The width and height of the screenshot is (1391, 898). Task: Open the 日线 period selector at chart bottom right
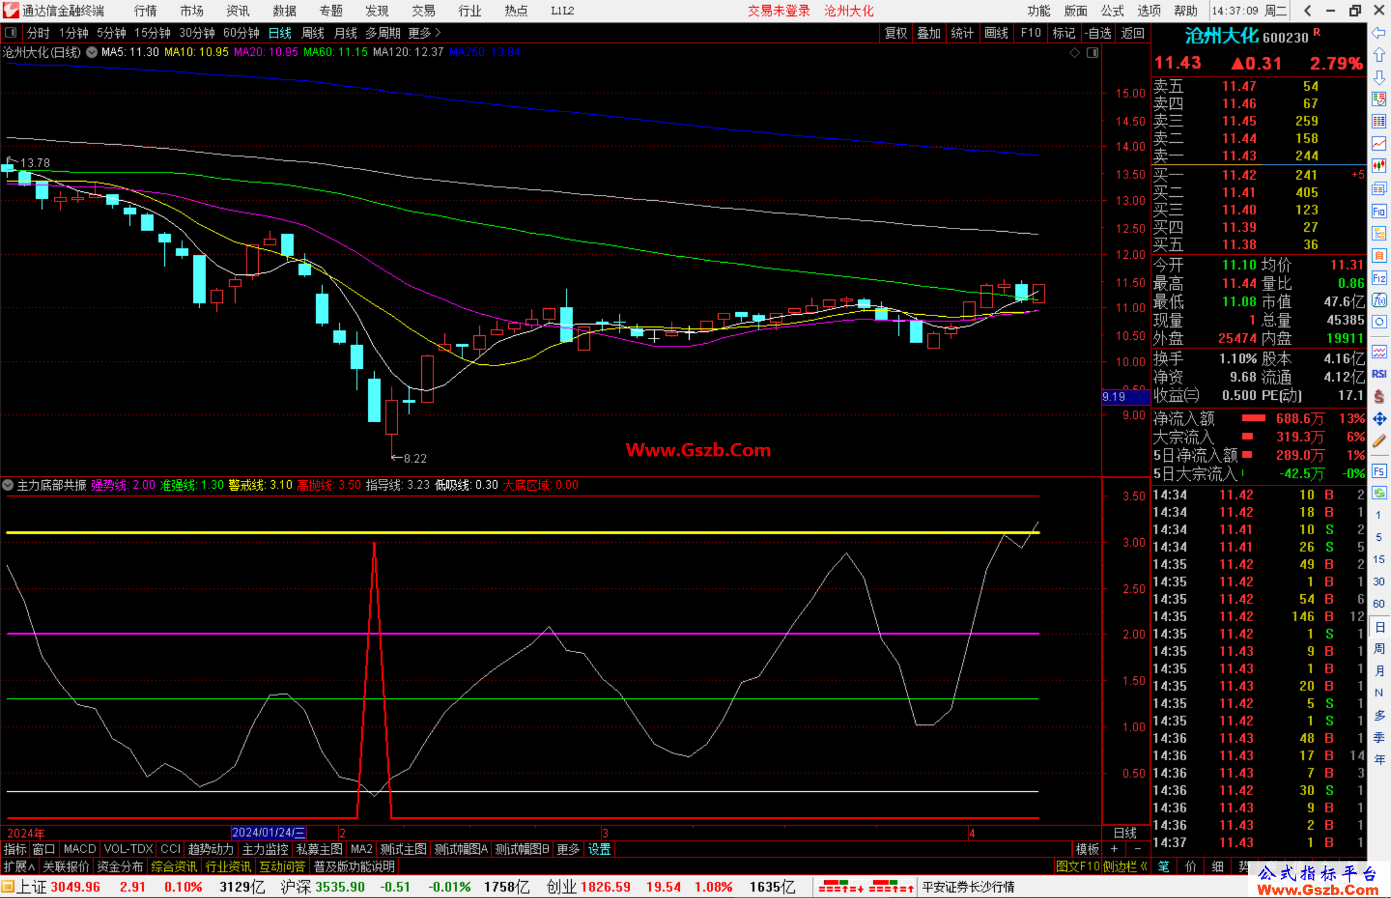point(1125,832)
